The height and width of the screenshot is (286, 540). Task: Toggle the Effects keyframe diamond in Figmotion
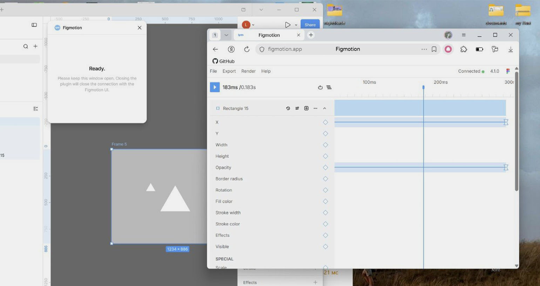click(x=325, y=235)
